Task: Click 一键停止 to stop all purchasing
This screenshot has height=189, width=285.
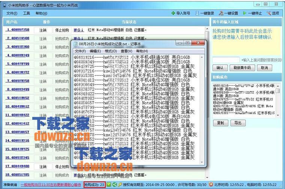Action: tap(252, 13)
